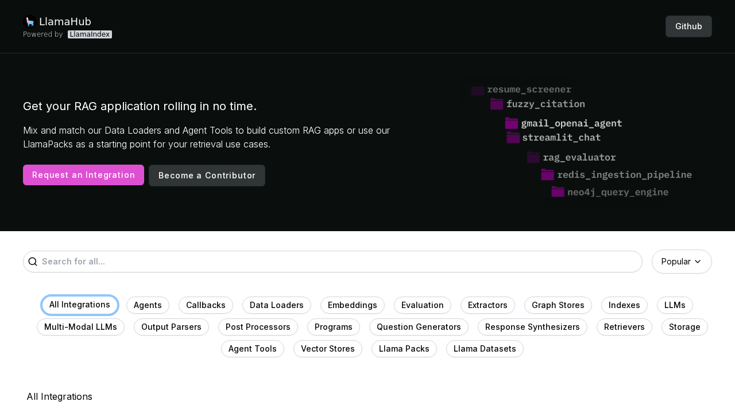The width and height of the screenshot is (735, 413).
Task: Click inside the search field
Action: click(x=230, y=262)
